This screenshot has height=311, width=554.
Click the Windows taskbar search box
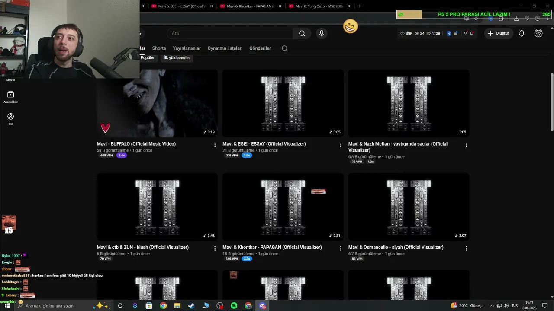(64, 306)
